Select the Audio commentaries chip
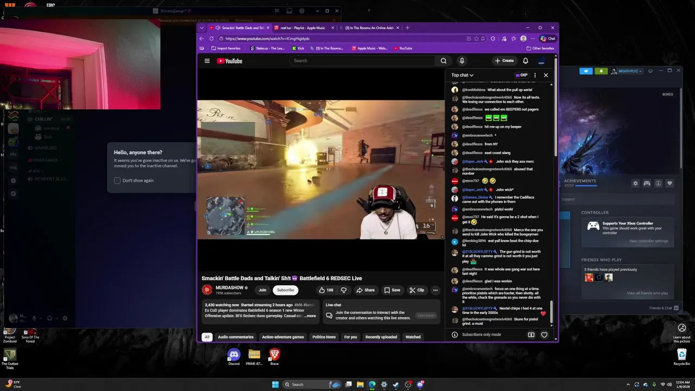Image resolution: width=695 pixels, height=391 pixels. tap(236, 337)
